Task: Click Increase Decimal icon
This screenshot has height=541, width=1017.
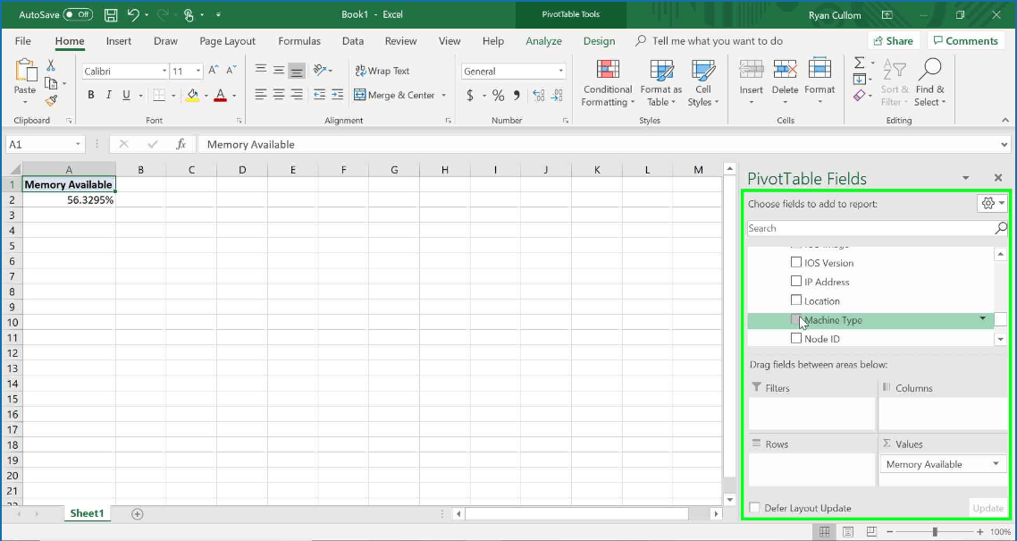Action: [538, 96]
